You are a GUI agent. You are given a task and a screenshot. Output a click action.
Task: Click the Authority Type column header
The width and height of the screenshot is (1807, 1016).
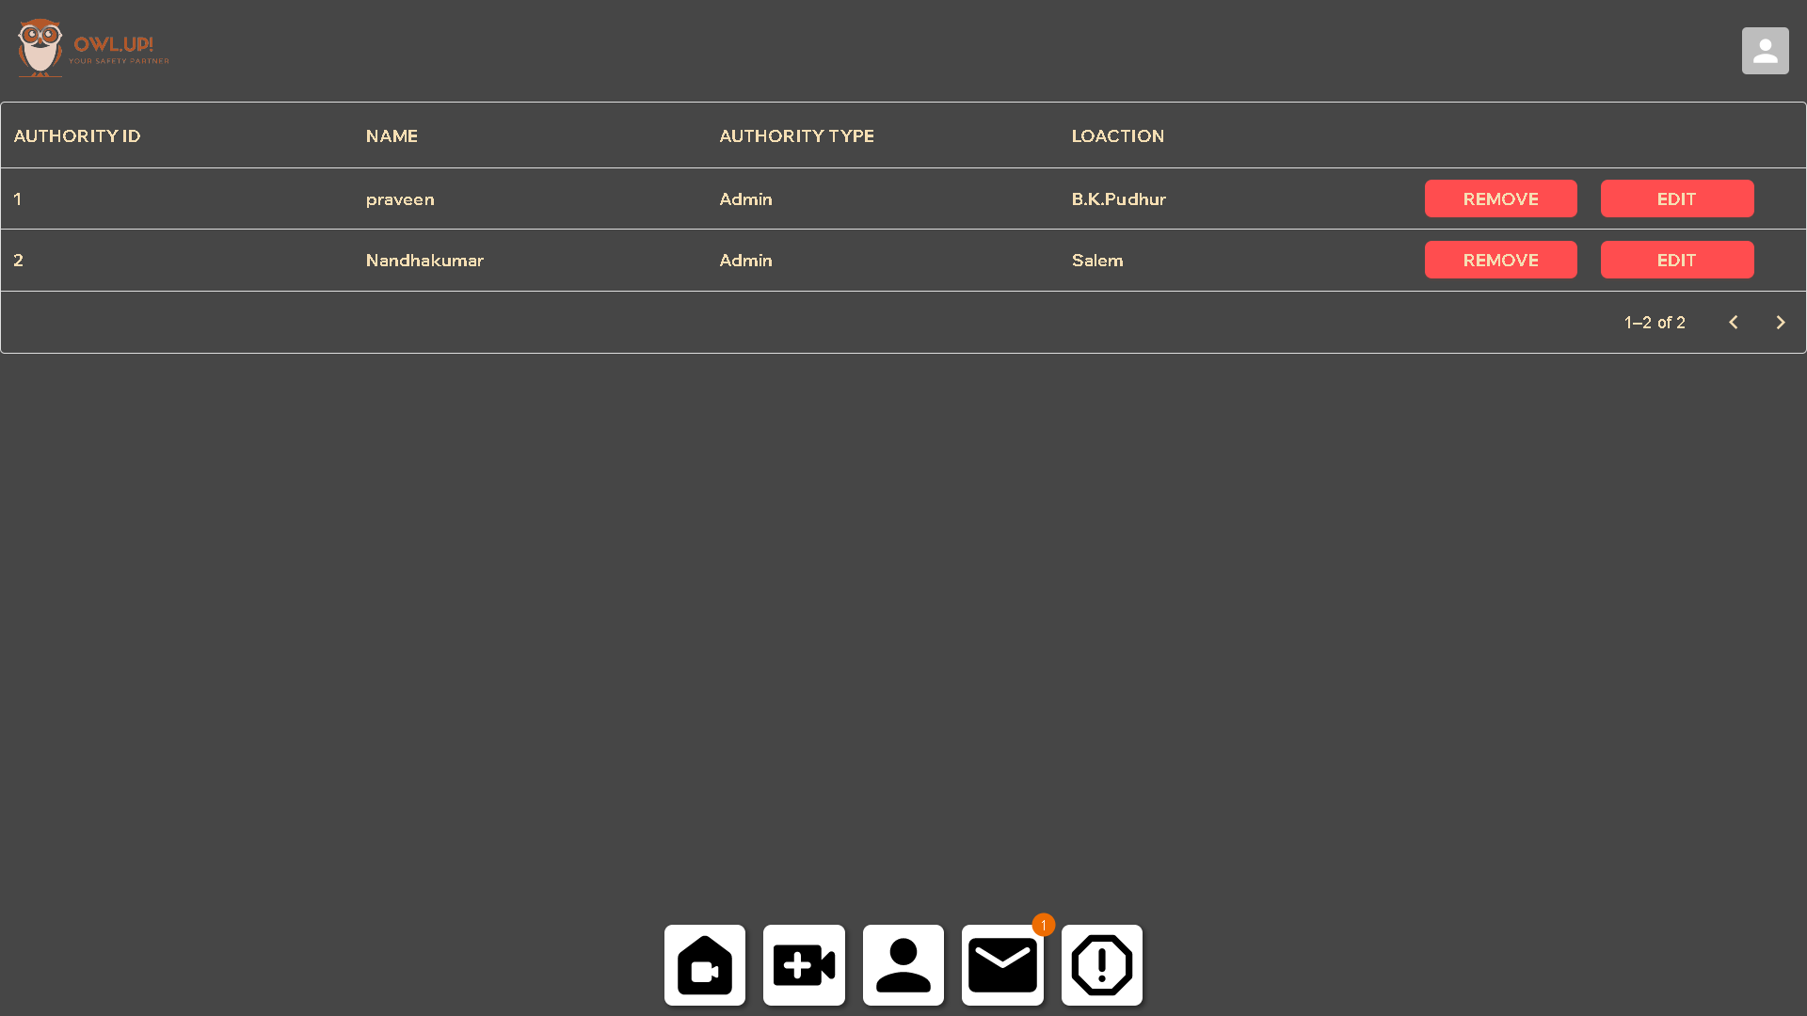[x=796, y=135]
